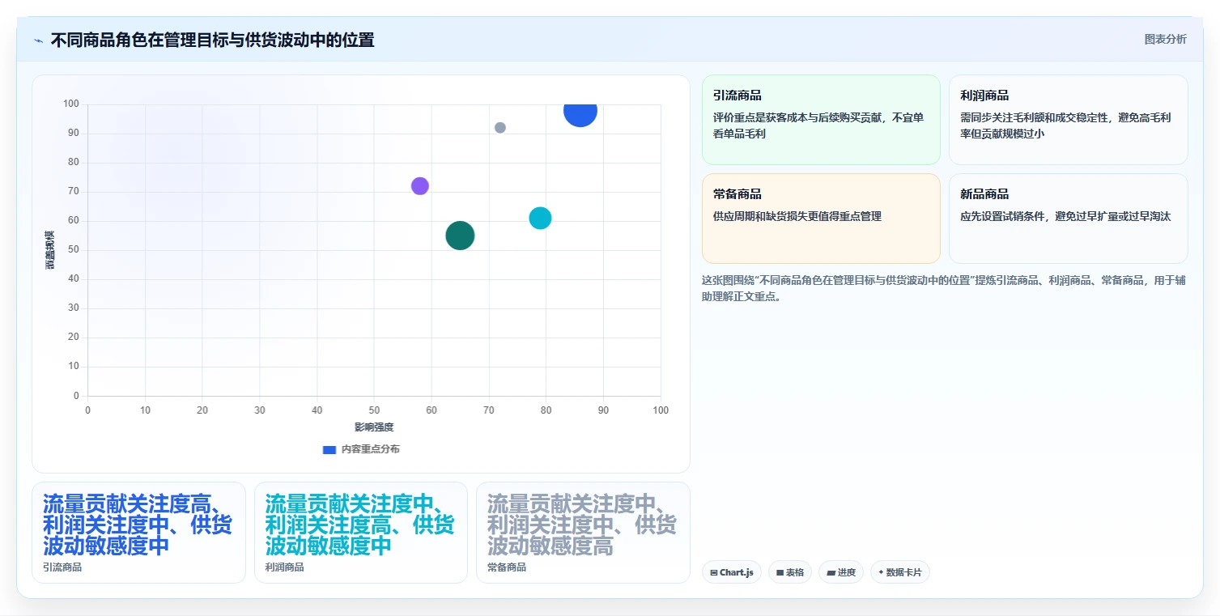Select the small gray bubble
1220x616 pixels.
point(500,128)
